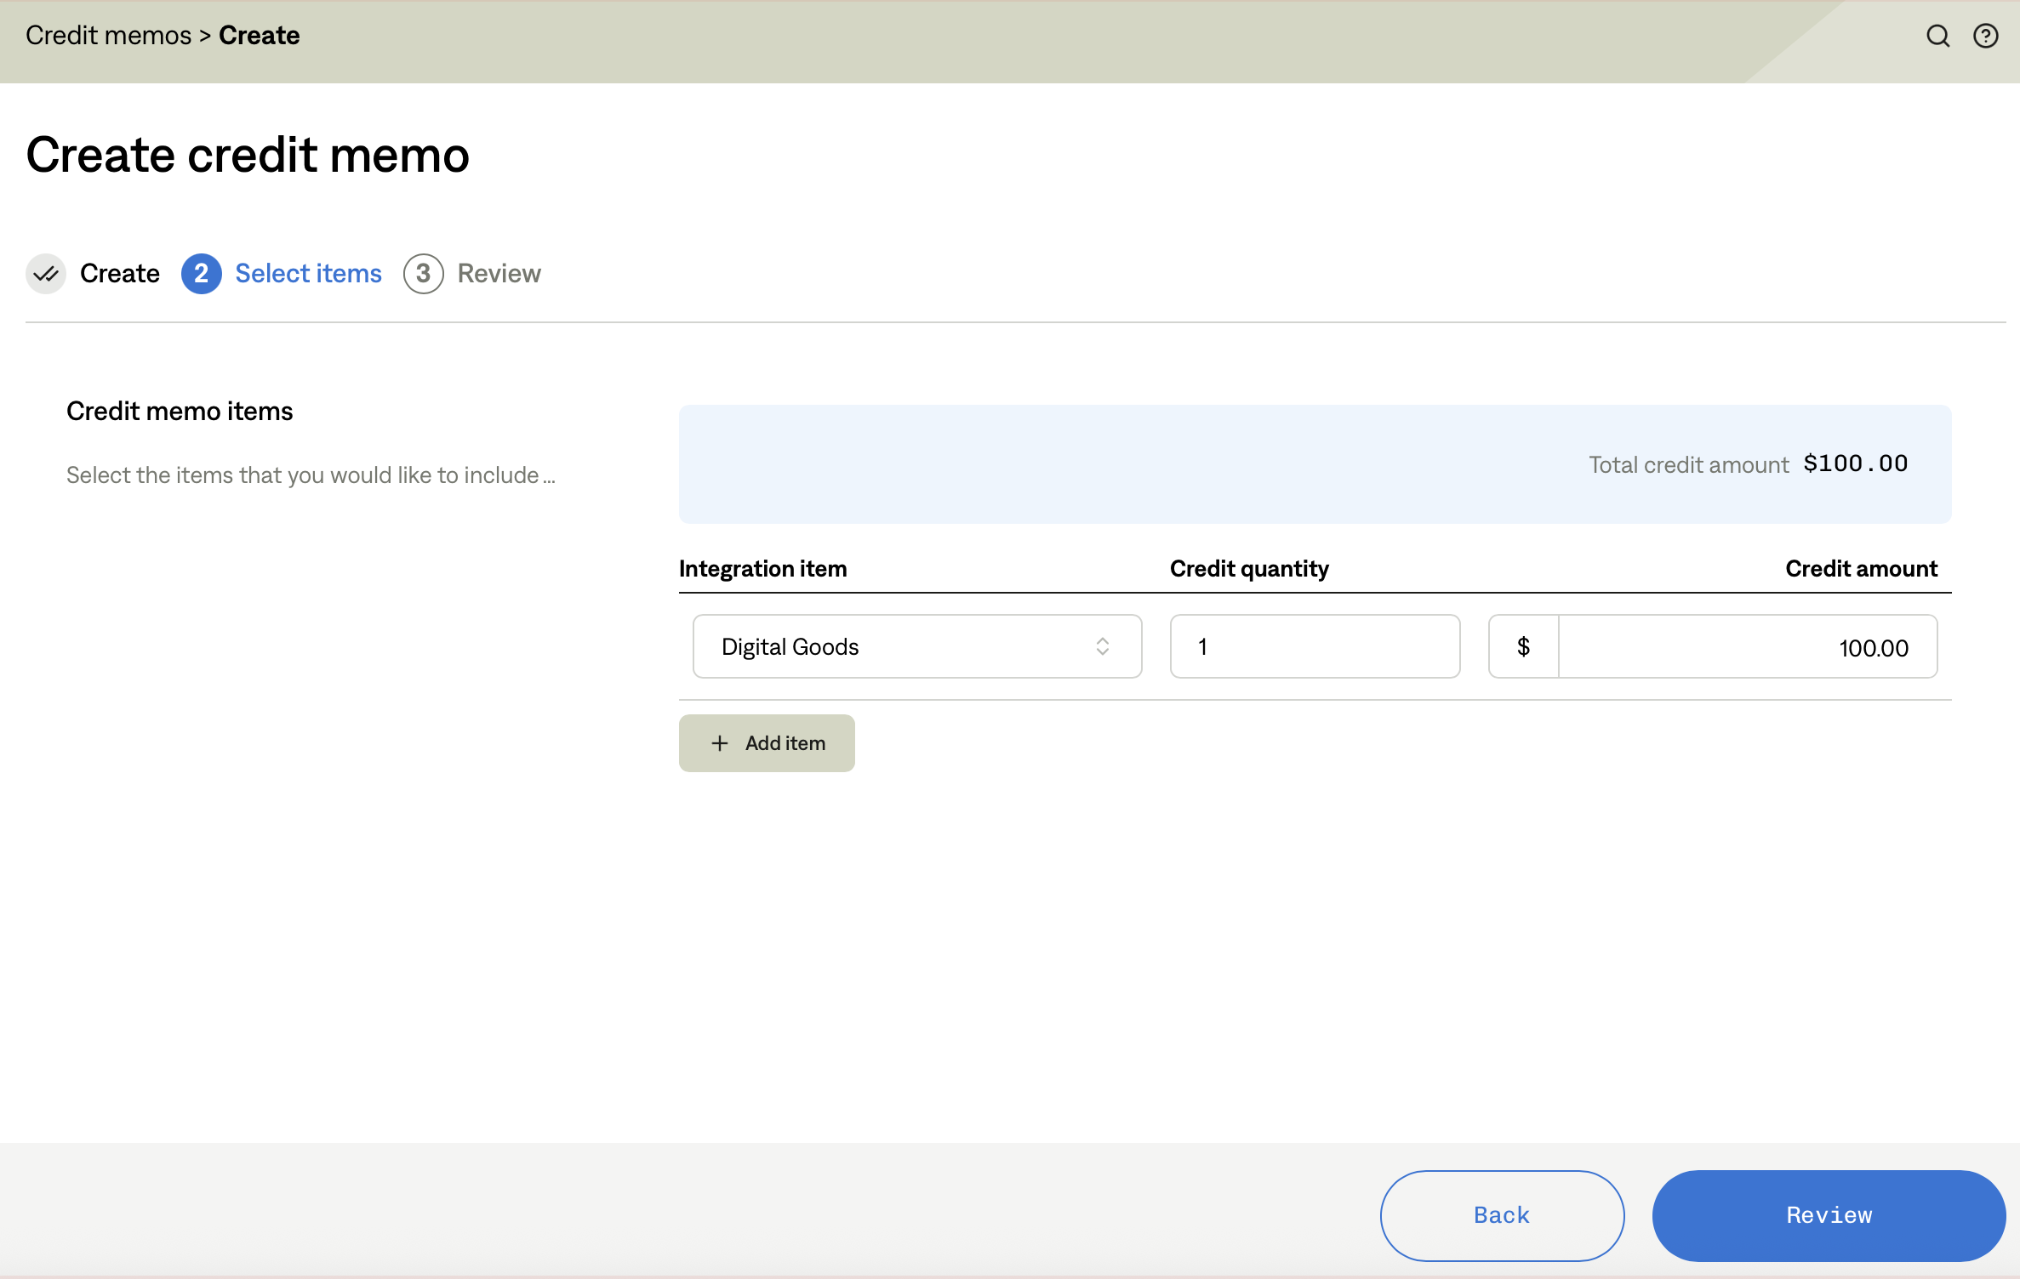
Task: Click the completed Create step checkmark icon
Action: [x=46, y=274]
